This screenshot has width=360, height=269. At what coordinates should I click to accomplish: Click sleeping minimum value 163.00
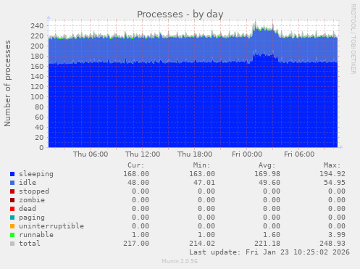coord(202,174)
